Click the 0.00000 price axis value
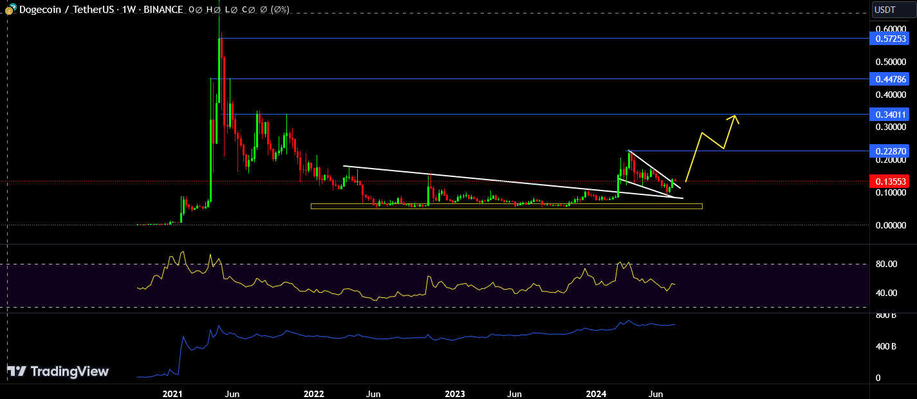This screenshot has height=399, width=917. pyautogui.click(x=891, y=225)
